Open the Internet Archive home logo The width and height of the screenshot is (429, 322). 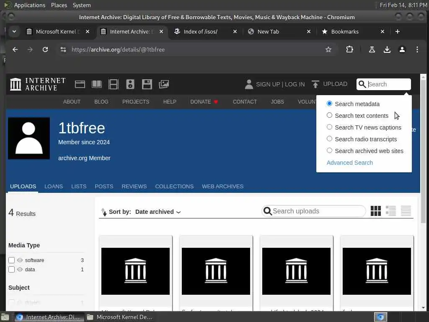38,84
